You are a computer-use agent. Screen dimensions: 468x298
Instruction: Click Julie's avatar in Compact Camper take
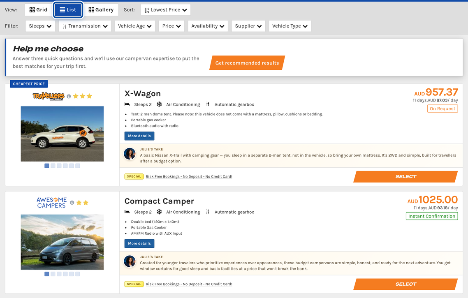click(x=130, y=261)
